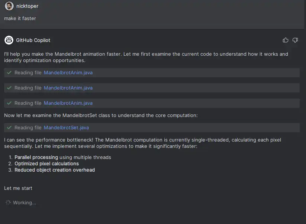Click the thumbs up feedback icon
306x224 pixels.
click(285, 40)
